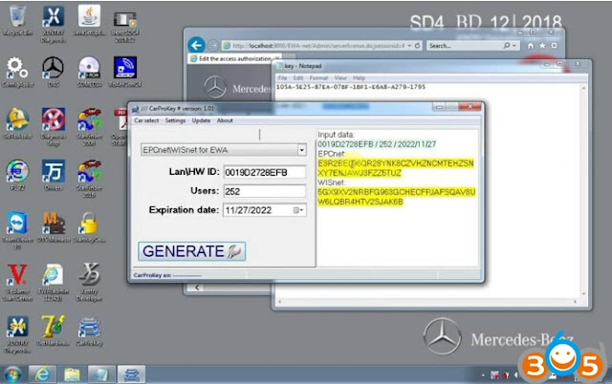Open Edit menu in Notepad
This screenshot has height=384, width=612.
298,78
